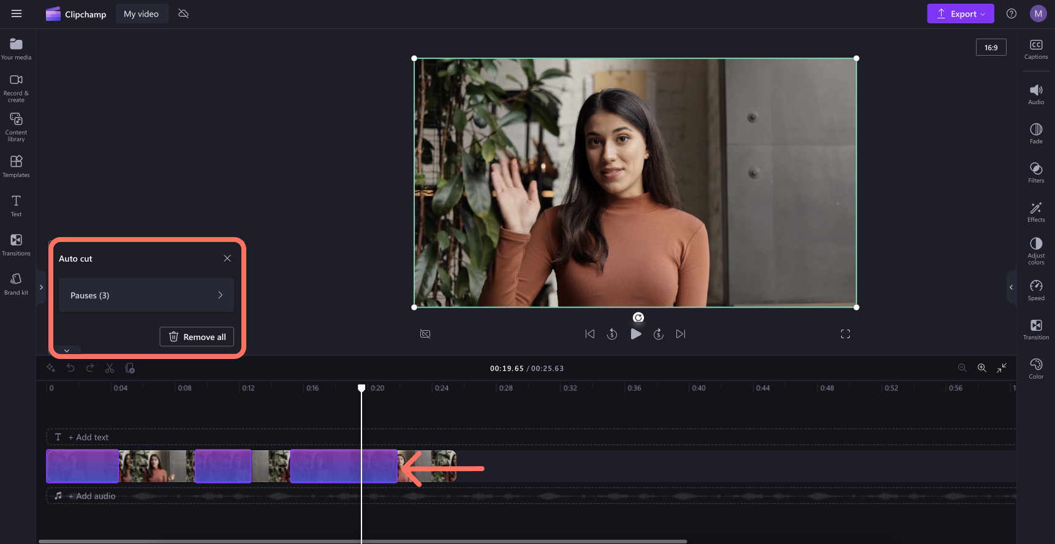The height and width of the screenshot is (544, 1055).
Task: Redo the last action
Action: (90, 368)
